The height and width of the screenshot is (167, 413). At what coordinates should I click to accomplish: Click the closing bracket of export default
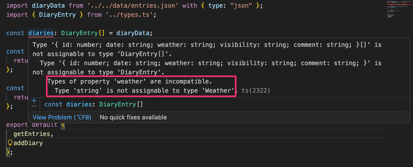pyautogui.click(x=8, y=152)
